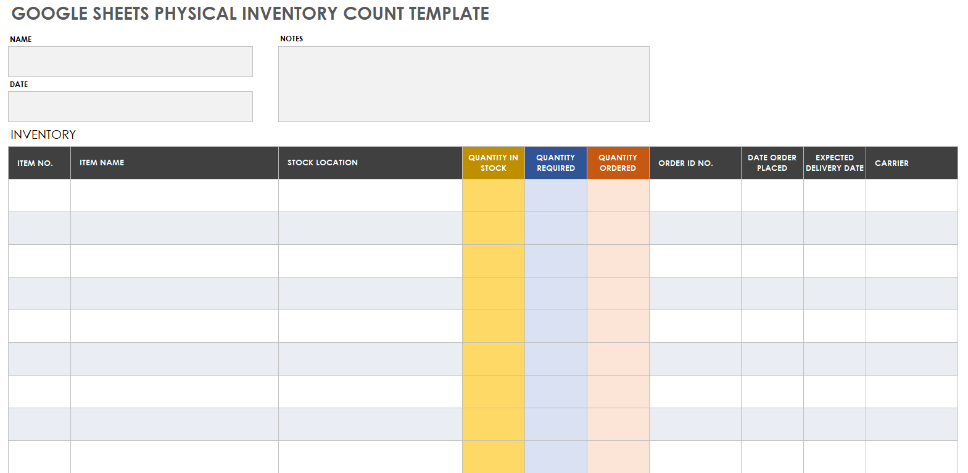The image size is (968, 473).
Task: Select the ITEM NAME column header
Action: pyautogui.click(x=175, y=163)
